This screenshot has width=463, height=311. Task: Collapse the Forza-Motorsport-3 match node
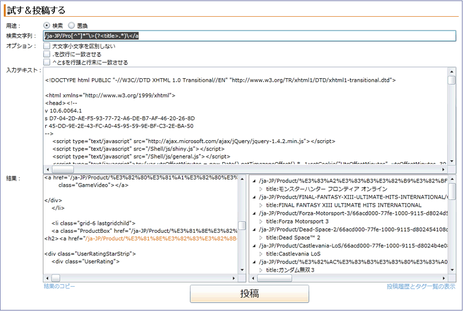coord(254,213)
